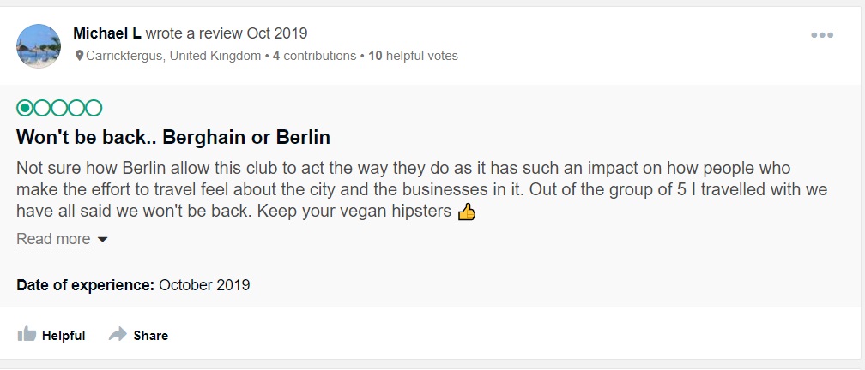Click the first filled rating bubble
865x370 pixels.
pyautogui.click(x=25, y=108)
